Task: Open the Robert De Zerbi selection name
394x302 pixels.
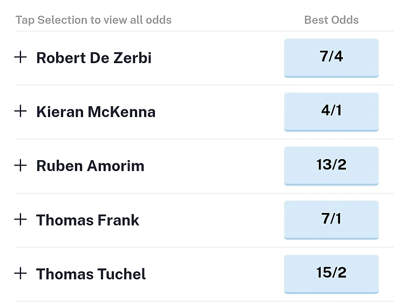Action: pos(94,58)
